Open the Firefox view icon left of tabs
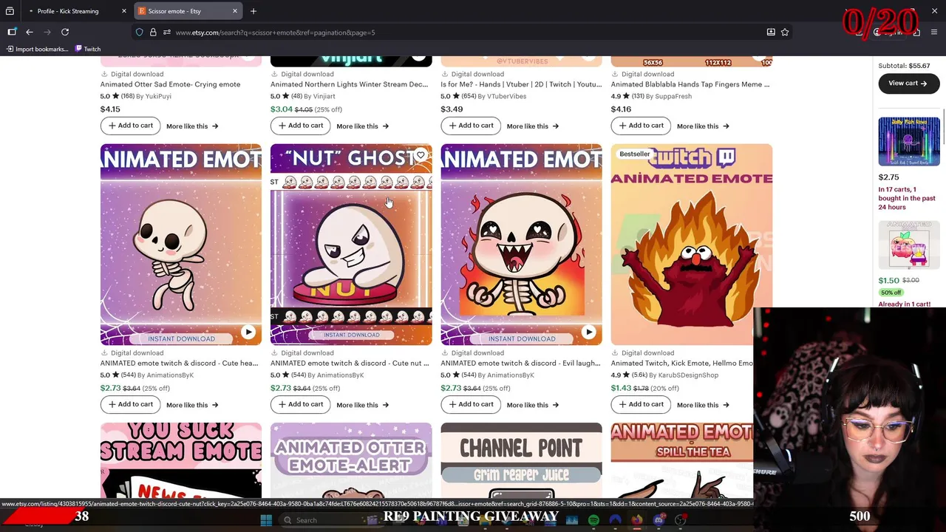Viewport: 946px width, 532px height. (10, 11)
